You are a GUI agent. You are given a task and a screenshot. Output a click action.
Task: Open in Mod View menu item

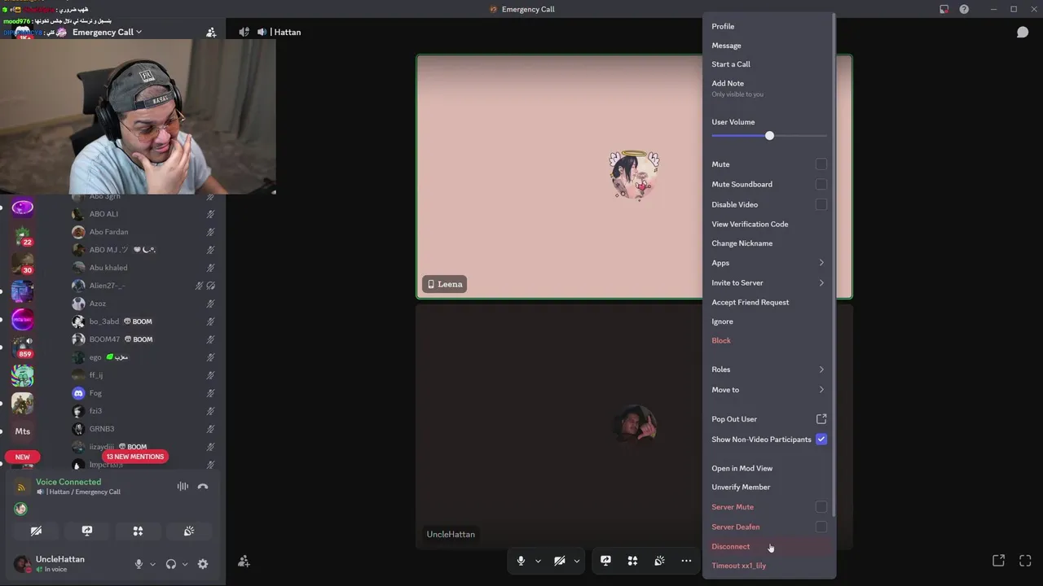(x=768, y=468)
